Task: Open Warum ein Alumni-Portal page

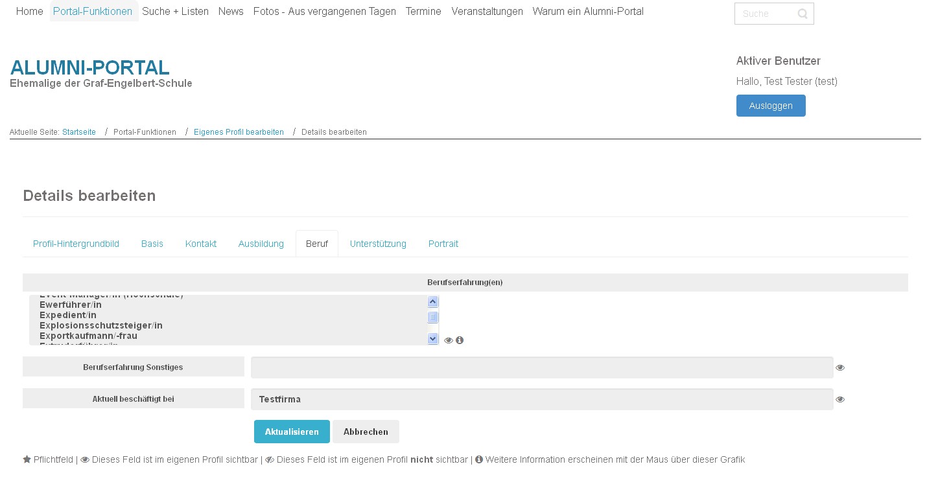Action: 588,12
